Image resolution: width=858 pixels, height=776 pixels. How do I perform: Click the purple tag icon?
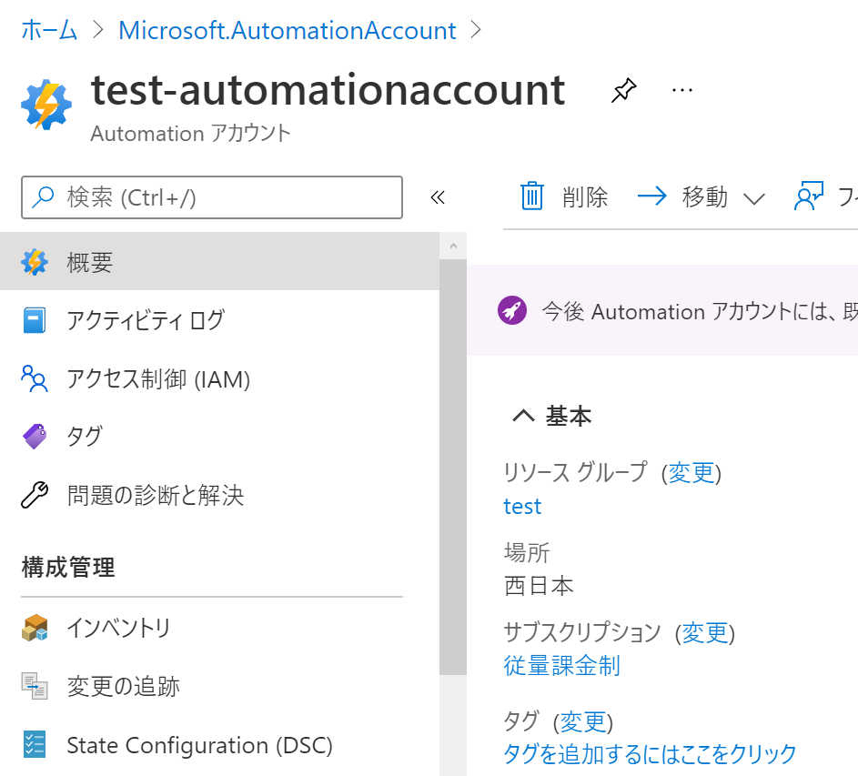(x=35, y=437)
